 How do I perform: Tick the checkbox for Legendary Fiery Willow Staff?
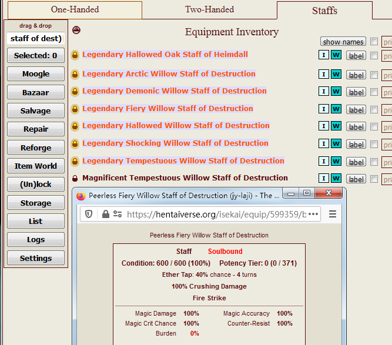(x=374, y=109)
